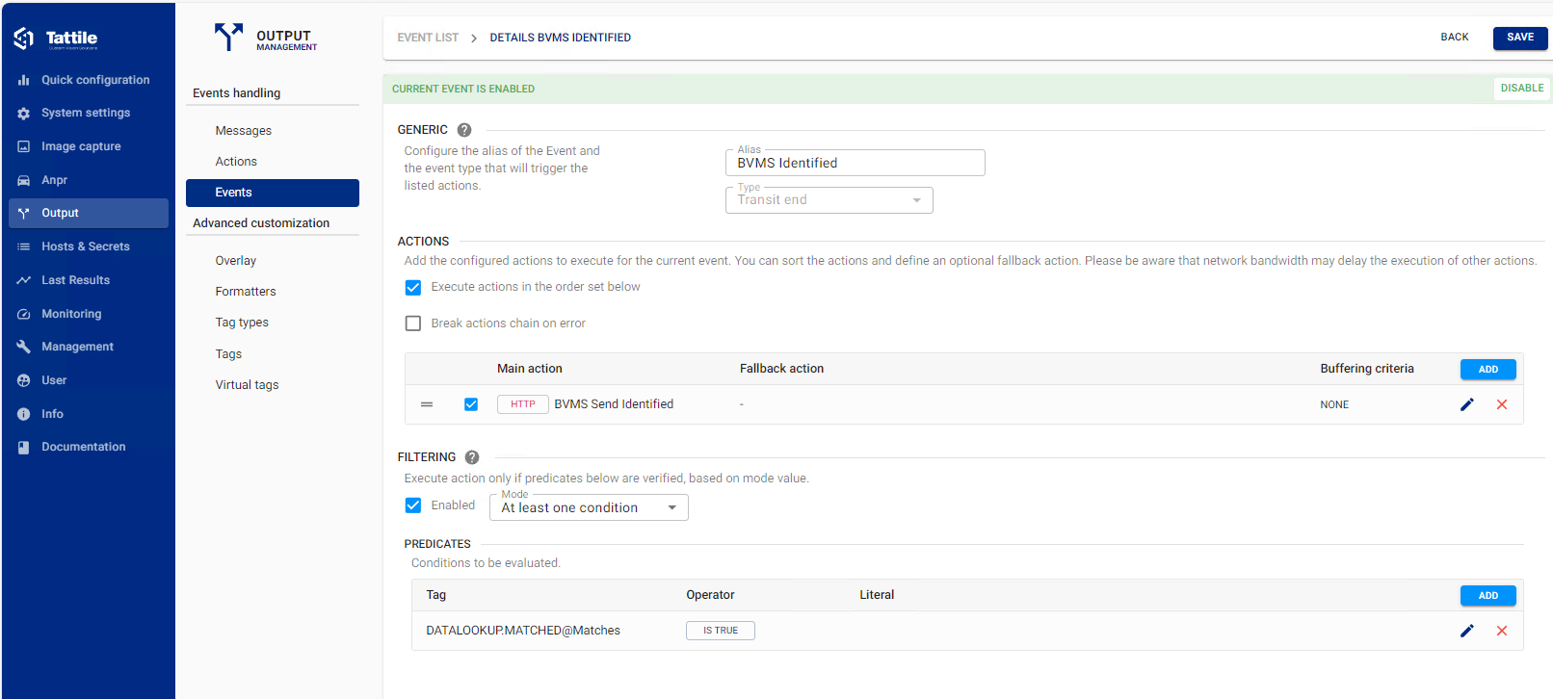Toggle Execute actions in the order set below
Viewport: 1553px width, 699px height.
coord(413,287)
